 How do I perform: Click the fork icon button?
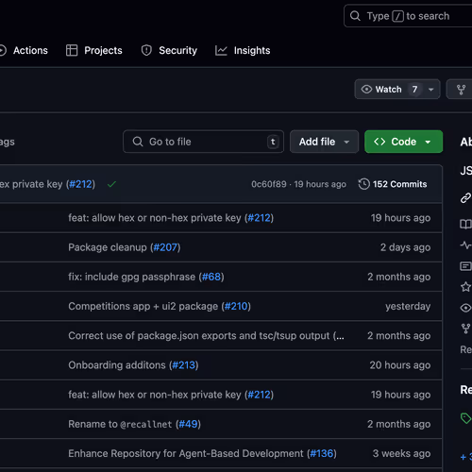[461, 90]
